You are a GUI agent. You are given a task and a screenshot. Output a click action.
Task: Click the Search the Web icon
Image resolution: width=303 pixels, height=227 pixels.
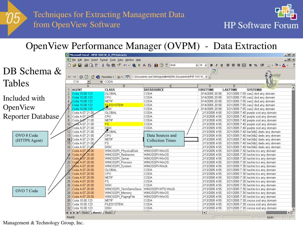[x=98, y=77]
